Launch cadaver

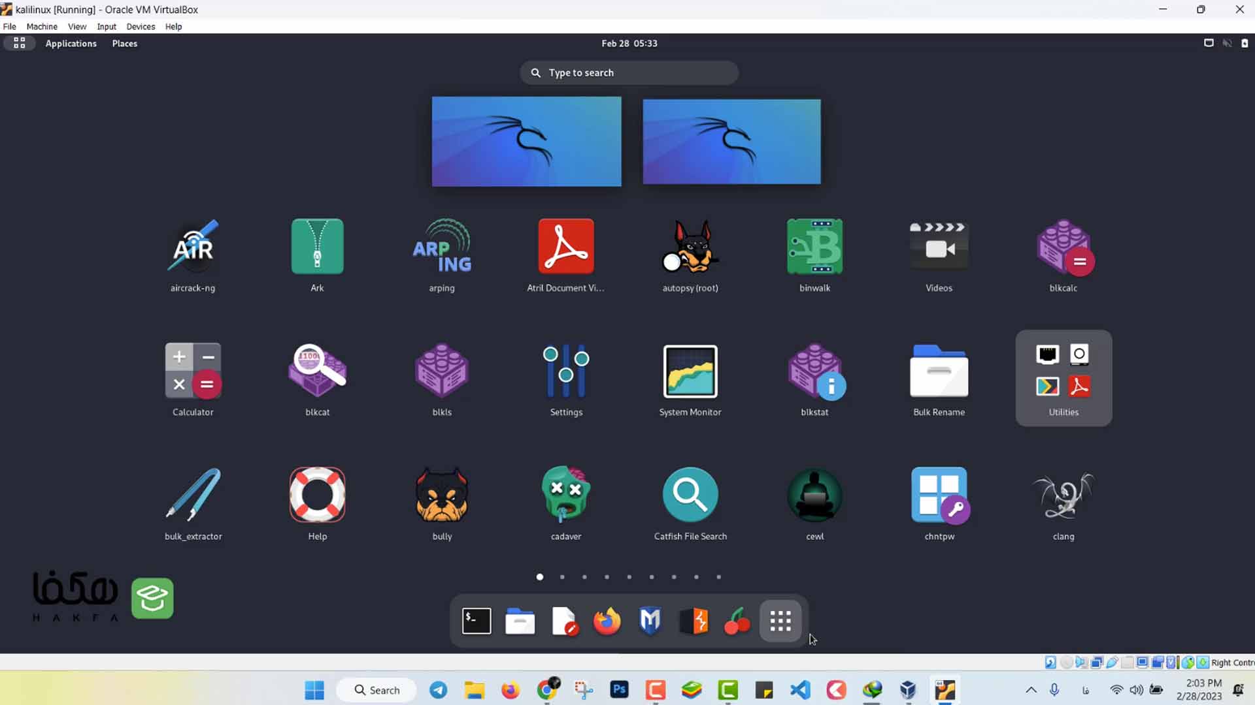click(566, 504)
